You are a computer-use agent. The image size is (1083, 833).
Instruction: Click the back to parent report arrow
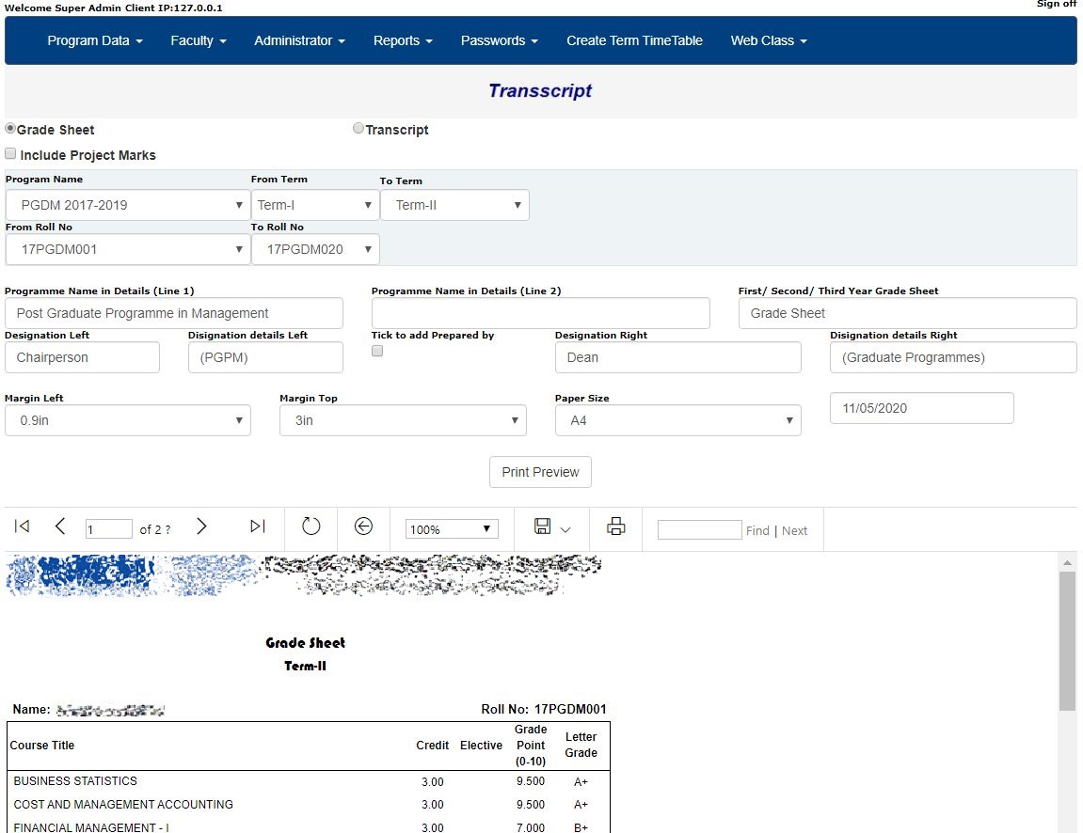[364, 527]
